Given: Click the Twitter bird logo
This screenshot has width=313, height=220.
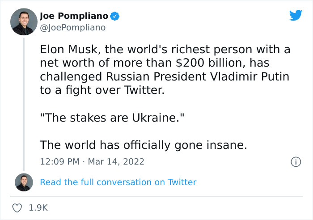Looking at the screenshot, I should point(296,15).
